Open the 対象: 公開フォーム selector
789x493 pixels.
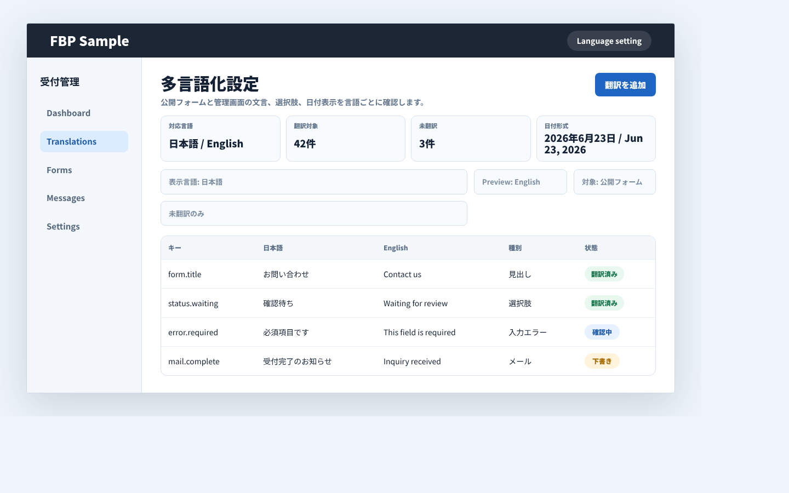615,182
